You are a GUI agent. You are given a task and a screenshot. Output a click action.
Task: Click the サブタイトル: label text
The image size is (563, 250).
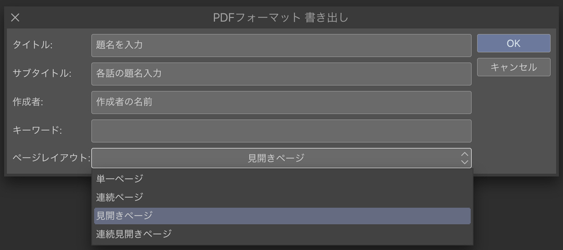42,73
